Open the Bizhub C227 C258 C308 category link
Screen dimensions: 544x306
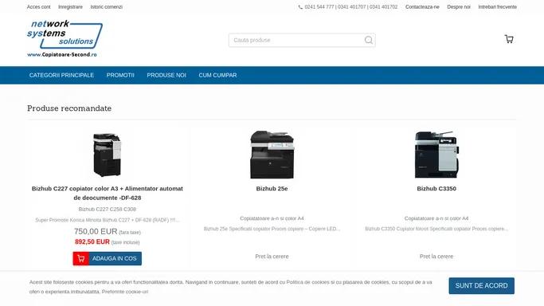pyautogui.click(x=108, y=210)
